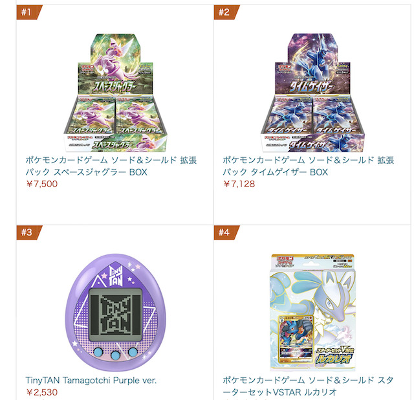Click the ¥7,500 price

pyautogui.click(x=41, y=184)
